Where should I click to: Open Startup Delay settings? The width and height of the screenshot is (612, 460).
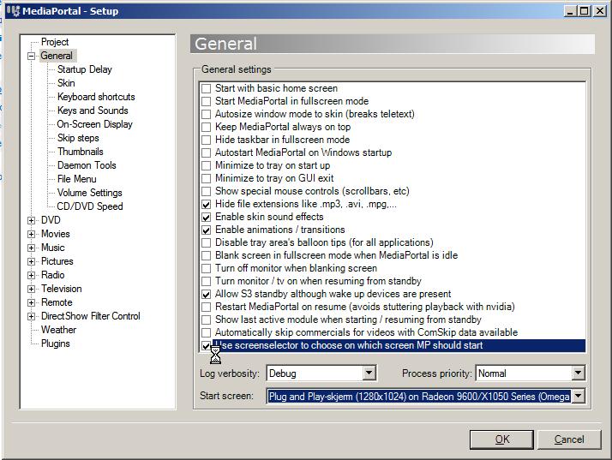85,69
